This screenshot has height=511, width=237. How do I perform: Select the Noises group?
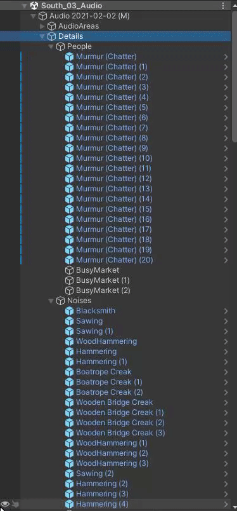tap(79, 301)
